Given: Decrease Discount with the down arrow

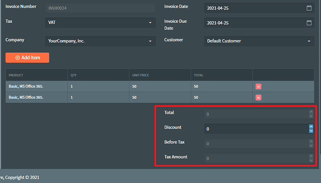Looking at the screenshot, I should (x=311, y=131).
